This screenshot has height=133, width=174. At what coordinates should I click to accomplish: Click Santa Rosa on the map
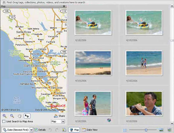(23, 32)
